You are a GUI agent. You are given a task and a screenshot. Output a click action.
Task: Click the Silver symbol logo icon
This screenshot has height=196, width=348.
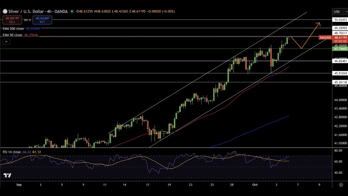coord(5,11)
